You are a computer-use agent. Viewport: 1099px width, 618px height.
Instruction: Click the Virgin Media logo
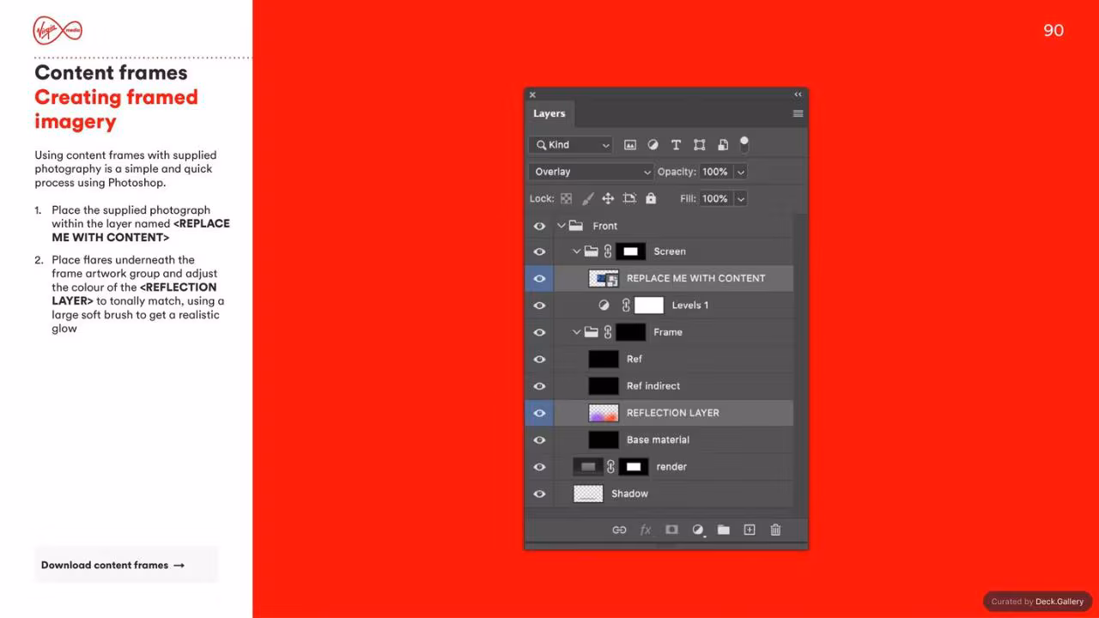(58, 31)
